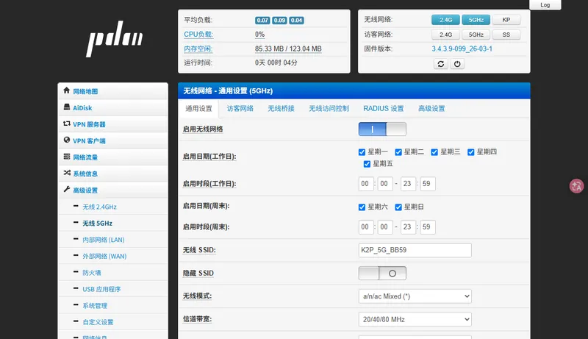Click the weekday start hour field

click(365, 184)
